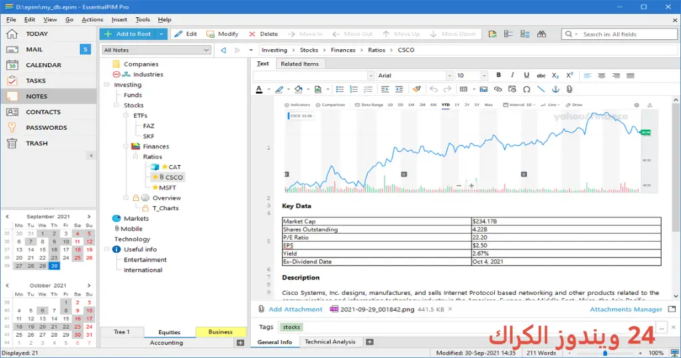Open the font size dropdown
Screen dimensions: 681x358
click(x=484, y=76)
